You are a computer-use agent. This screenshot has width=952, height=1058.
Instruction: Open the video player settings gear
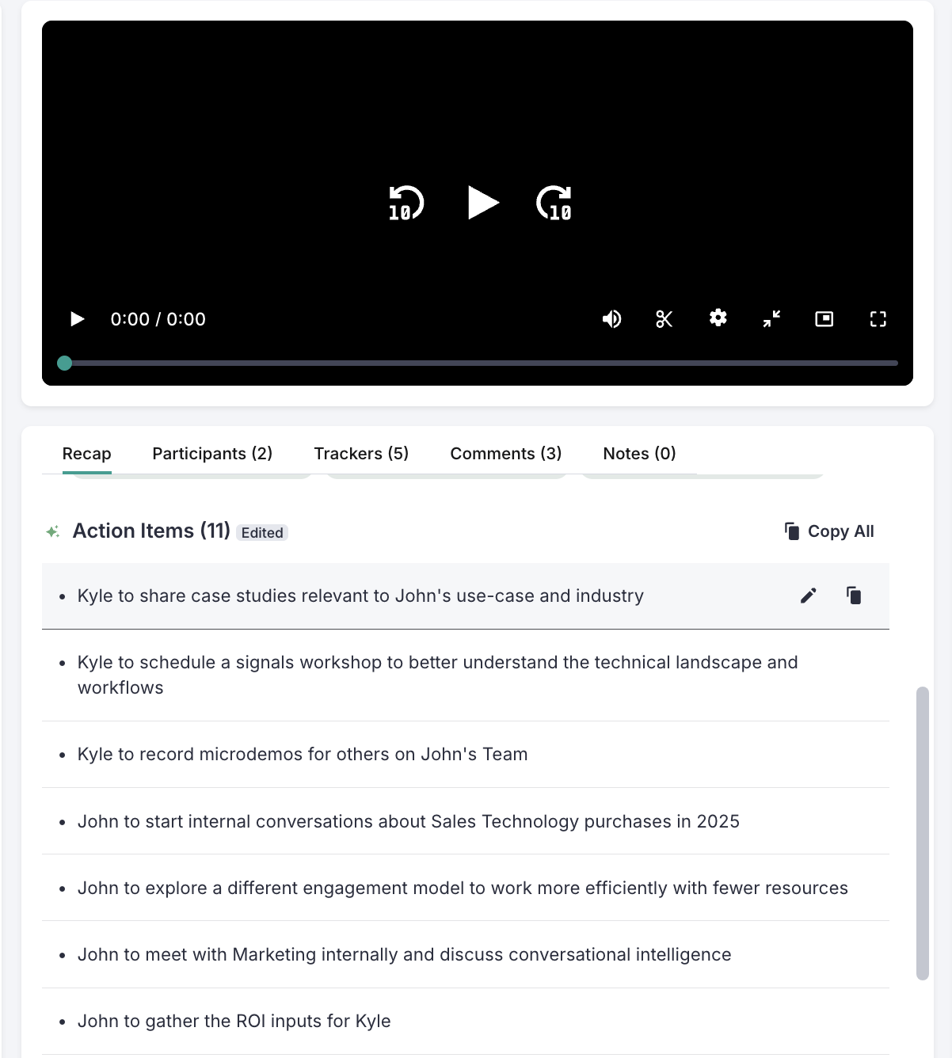point(718,318)
